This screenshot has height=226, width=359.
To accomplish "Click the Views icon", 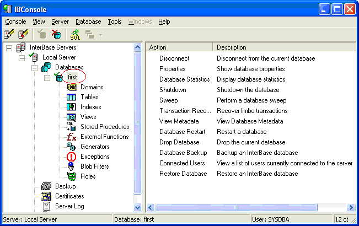I will pyautogui.click(x=71, y=117).
